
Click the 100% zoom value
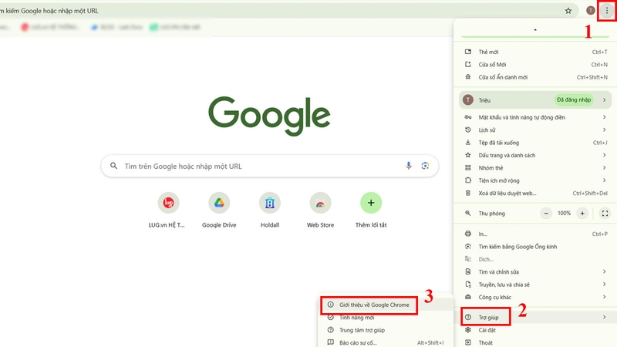(x=564, y=214)
